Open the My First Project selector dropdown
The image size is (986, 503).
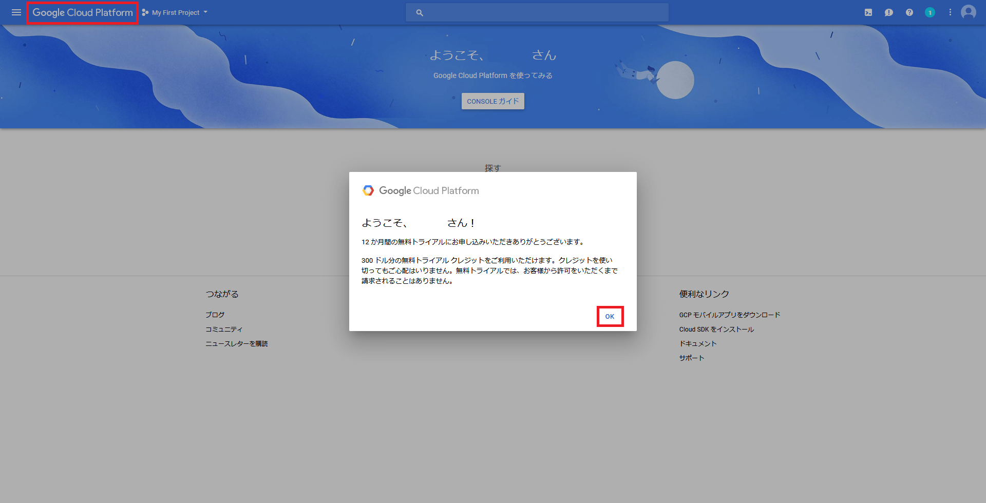(175, 12)
